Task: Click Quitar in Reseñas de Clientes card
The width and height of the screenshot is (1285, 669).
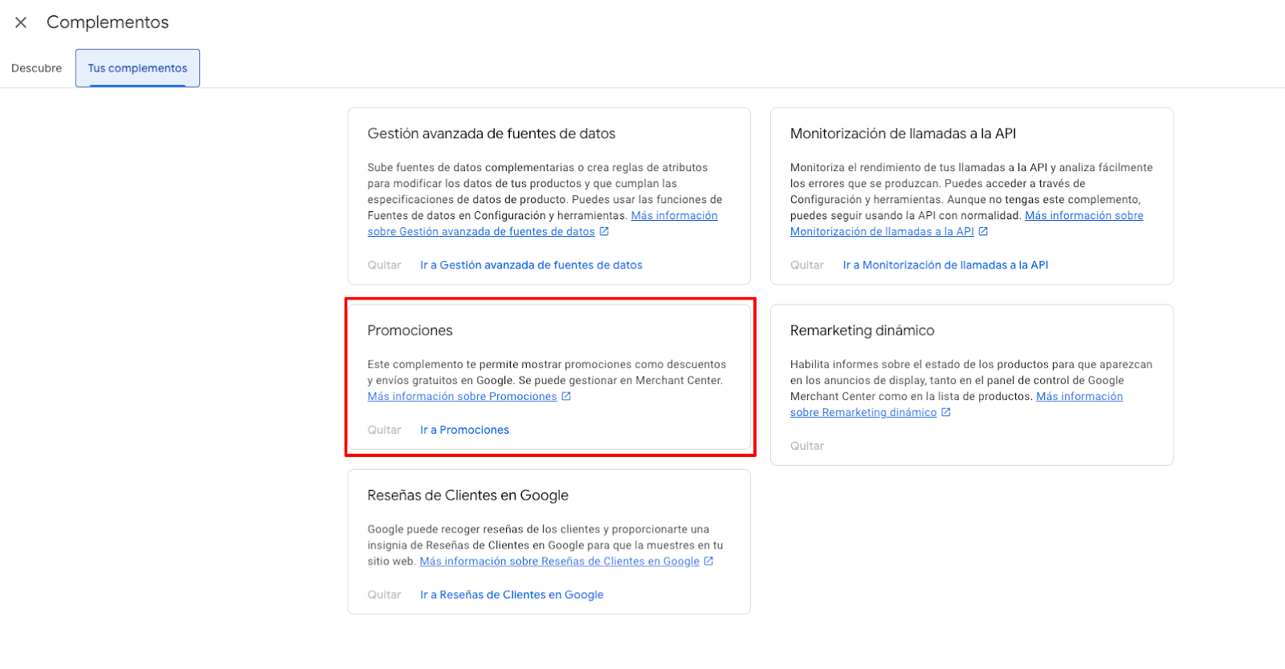Action: [x=384, y=595]
